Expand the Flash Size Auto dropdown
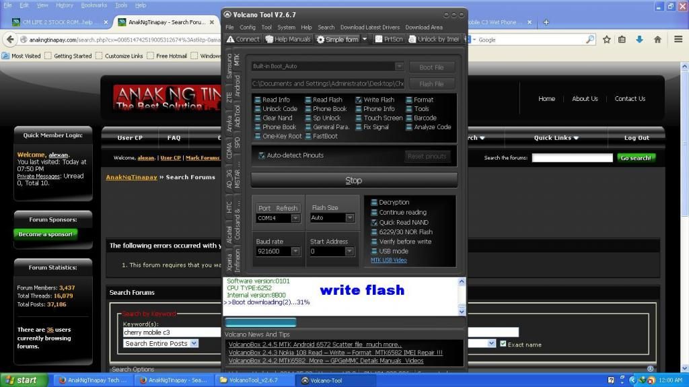 pos(349,218)
